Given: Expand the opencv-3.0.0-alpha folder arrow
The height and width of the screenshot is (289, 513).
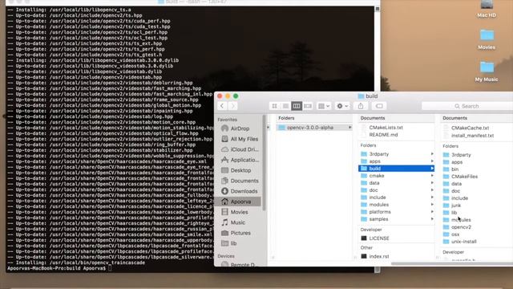Looking at the screenshot, I should point(349,128).
